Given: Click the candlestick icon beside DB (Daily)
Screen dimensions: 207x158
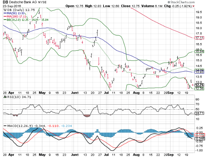Looking at the screenshot, I should [5, 10].
